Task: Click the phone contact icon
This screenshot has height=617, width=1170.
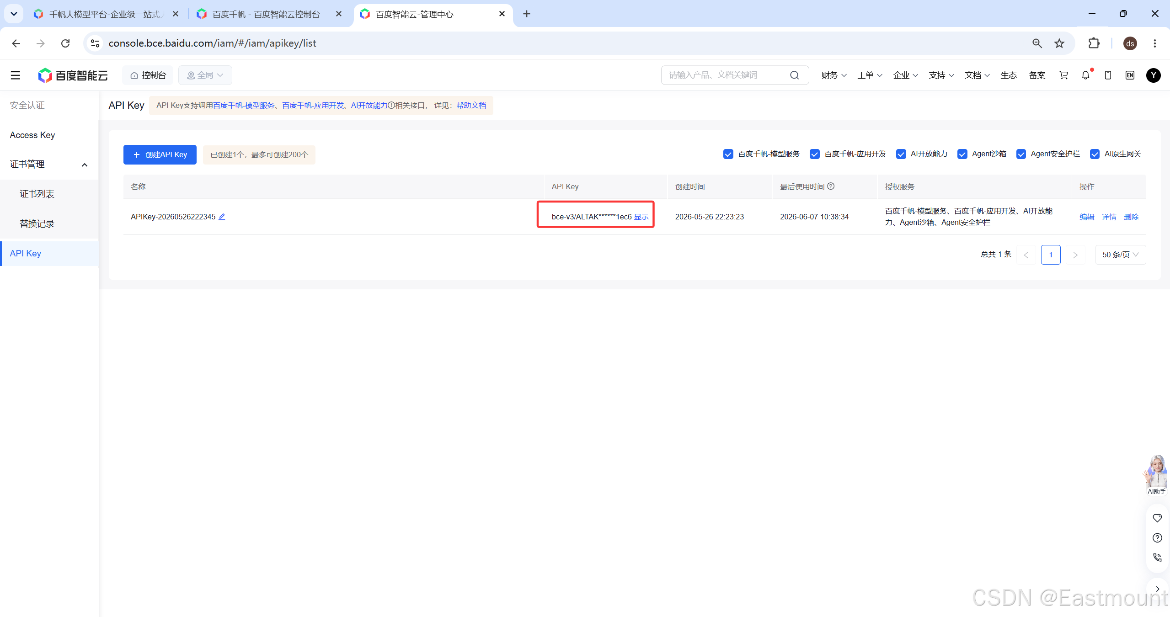Action: [1157, 558]
